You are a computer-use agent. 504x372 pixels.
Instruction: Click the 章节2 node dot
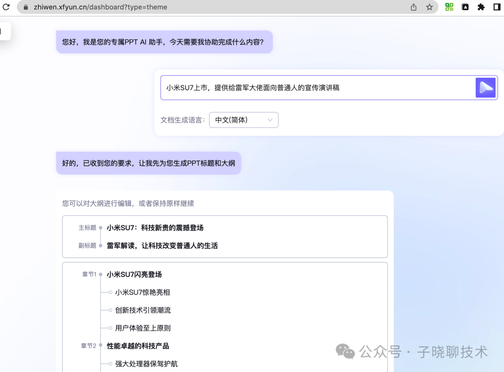click(101, 345)
